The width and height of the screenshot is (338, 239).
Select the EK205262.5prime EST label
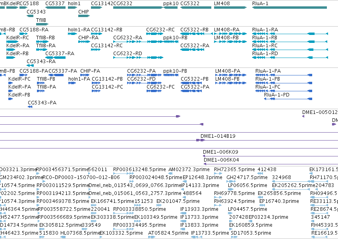(294, 185)
